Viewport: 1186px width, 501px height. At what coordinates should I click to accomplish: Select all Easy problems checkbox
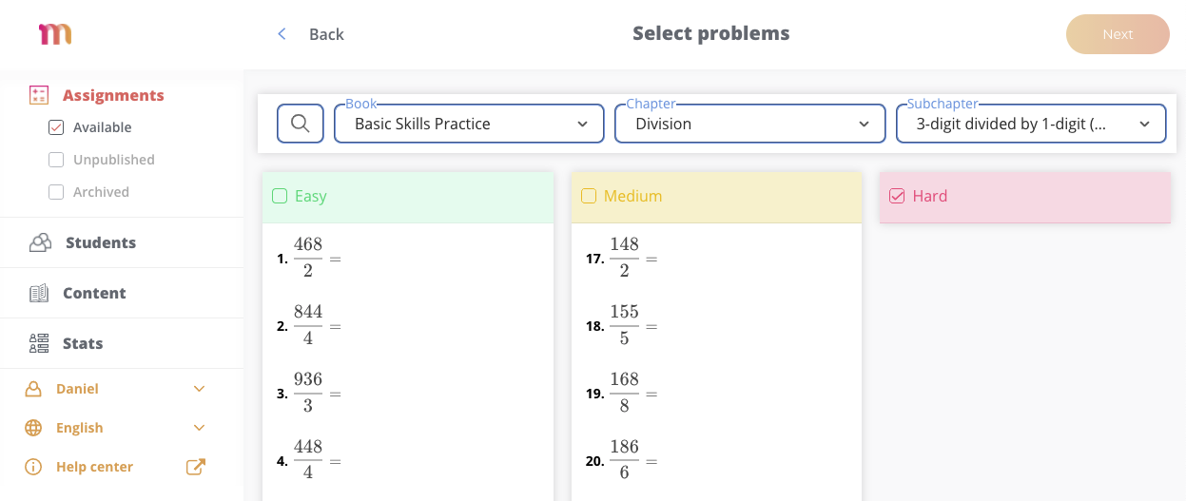(x=280, y=196)
